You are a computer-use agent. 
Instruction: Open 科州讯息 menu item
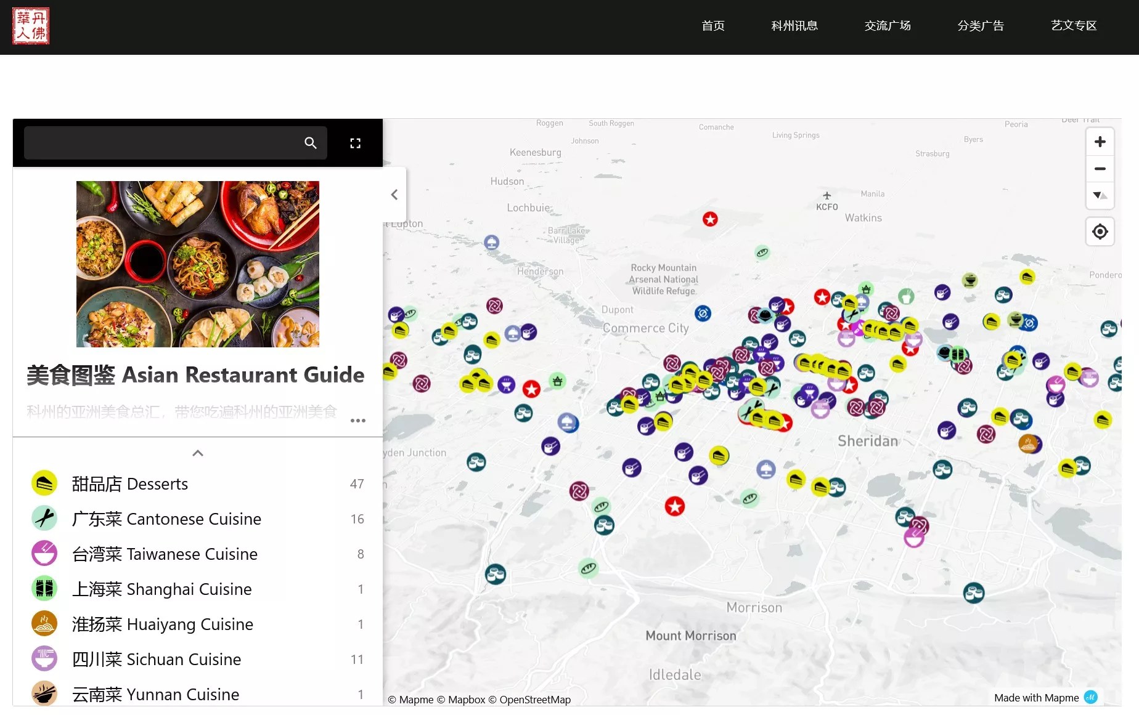tap(794, 26)
